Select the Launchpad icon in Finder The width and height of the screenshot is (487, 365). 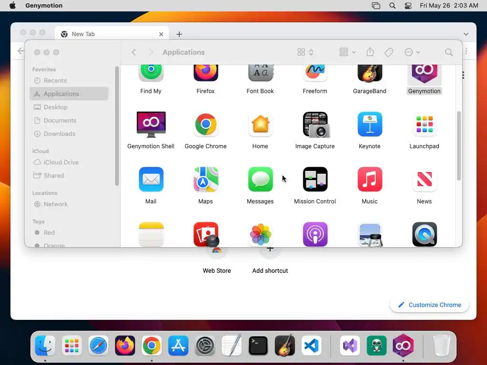pyautogui.click(x=424, y=124)
